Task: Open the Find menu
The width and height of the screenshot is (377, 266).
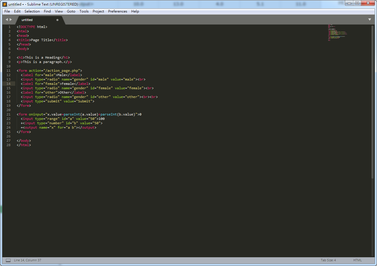Action: coord(47,11)
